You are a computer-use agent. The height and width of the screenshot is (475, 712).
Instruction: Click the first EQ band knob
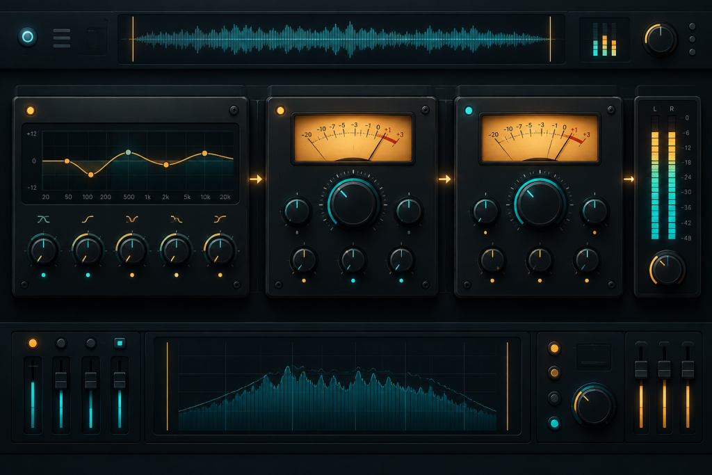[x=43, y=250]
